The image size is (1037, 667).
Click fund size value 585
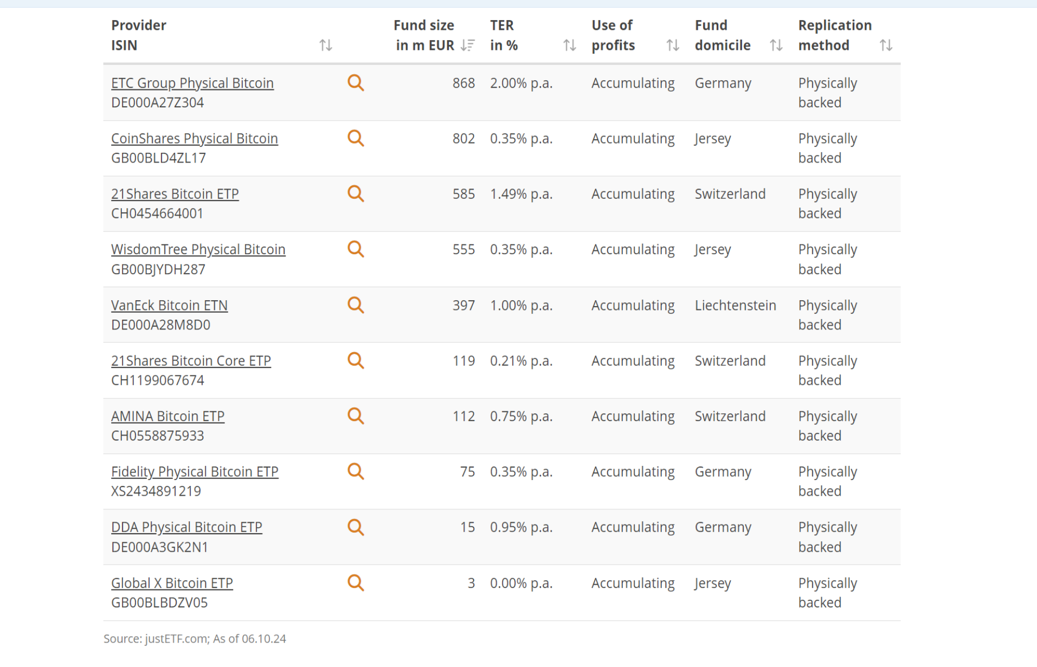point(464,193)
